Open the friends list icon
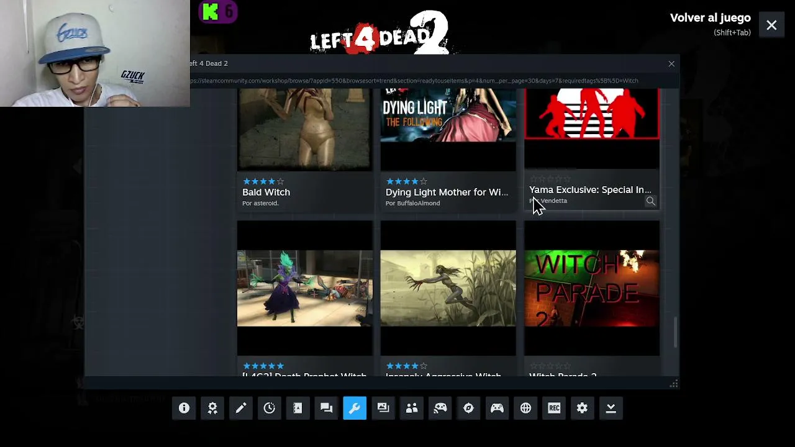The width and height of the screenshot is (795, 447). [412, 408]
